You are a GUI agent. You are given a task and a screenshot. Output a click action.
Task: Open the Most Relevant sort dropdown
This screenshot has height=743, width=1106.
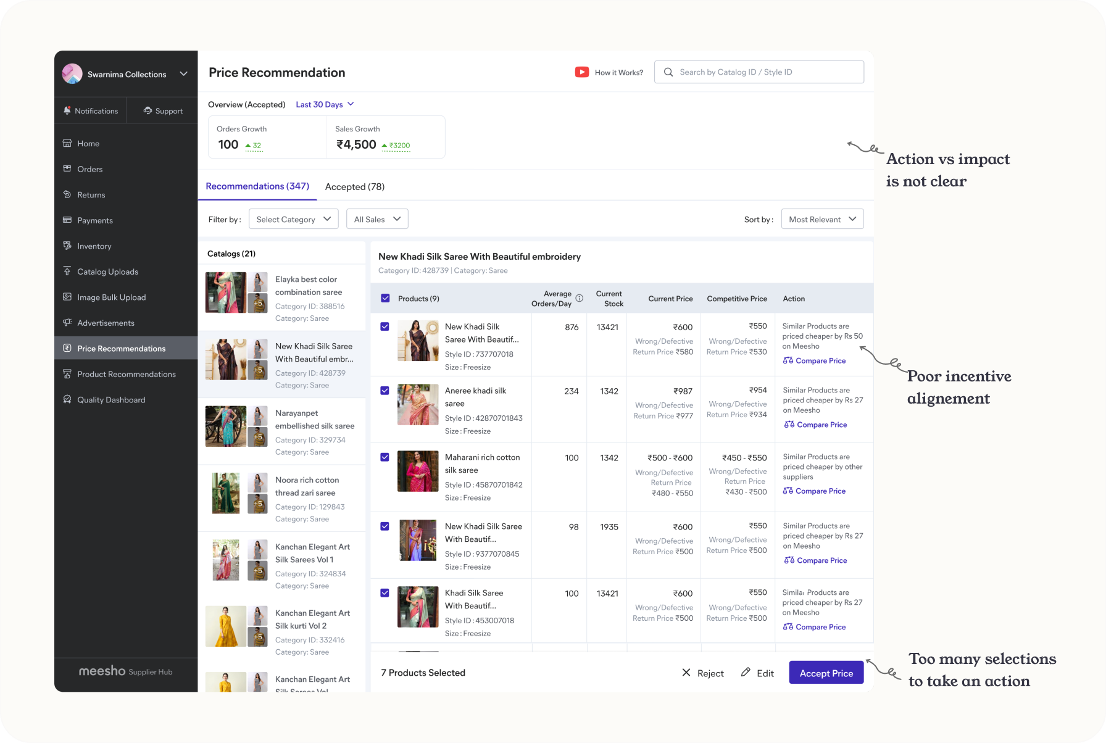[x=822, y=219]
